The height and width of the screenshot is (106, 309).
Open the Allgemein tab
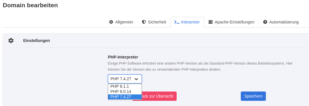[x=121, y=22]
